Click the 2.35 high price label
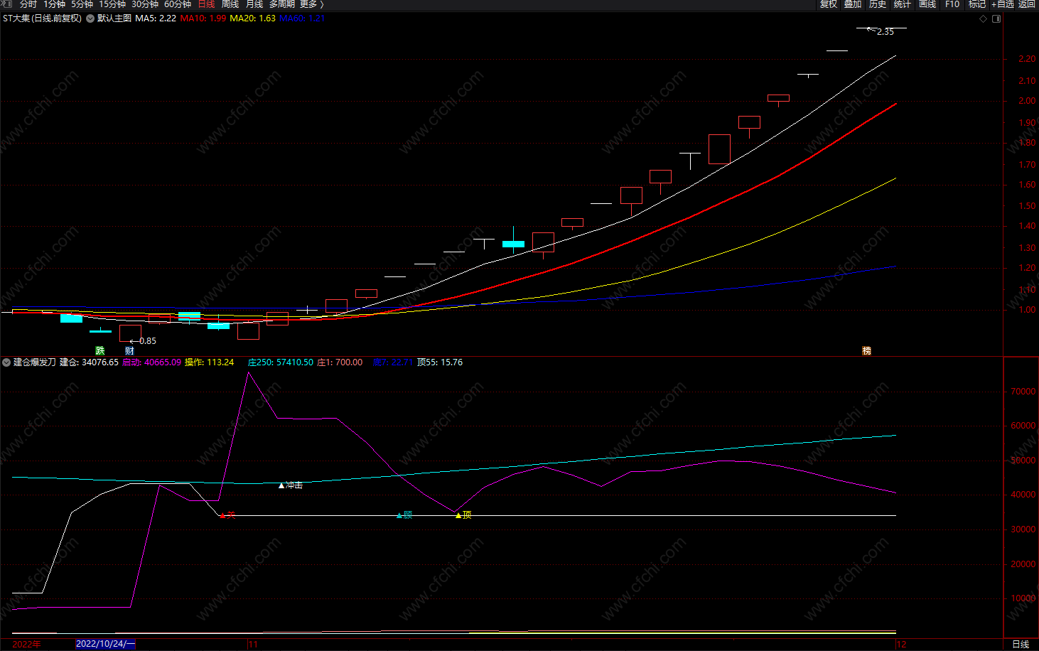1039x651 pixels. (885, 32)
